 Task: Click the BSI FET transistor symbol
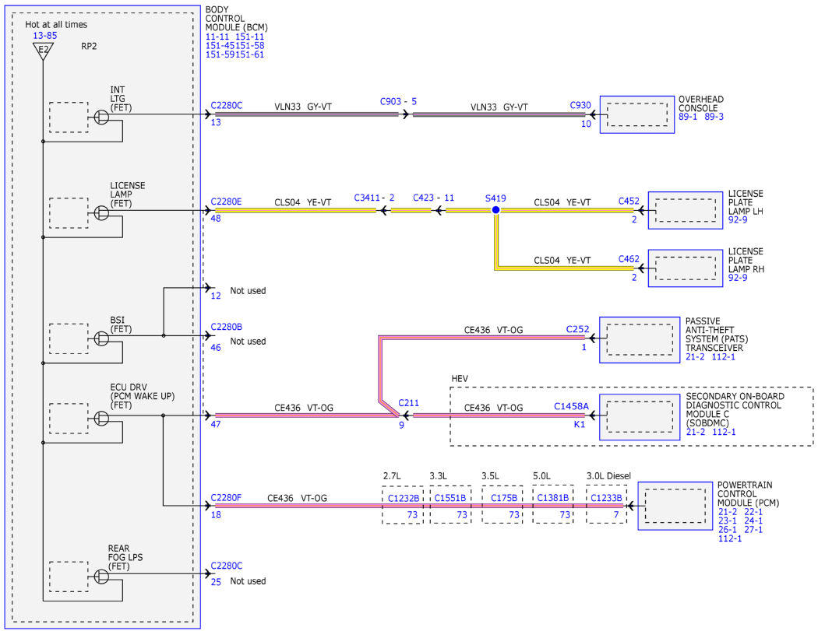click(102, 338)
